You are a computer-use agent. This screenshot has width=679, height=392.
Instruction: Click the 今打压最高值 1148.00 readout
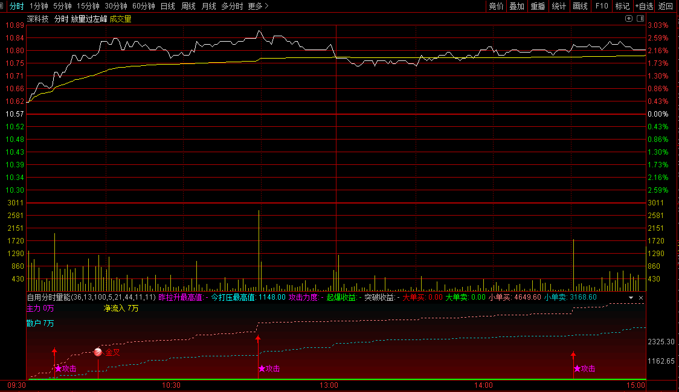pos(248,298)
